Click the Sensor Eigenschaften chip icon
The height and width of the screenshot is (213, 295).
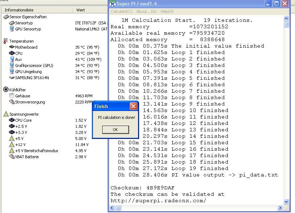click(x=6, y=17)
